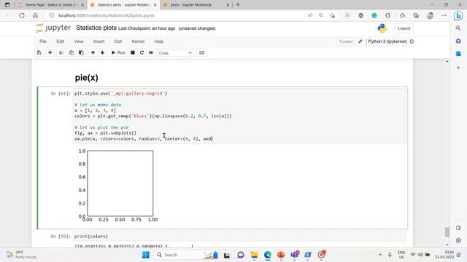Interrupt the kernel with the stop icon
The width and height of the screenshot is (467, 262).
(x=133, y=53)
